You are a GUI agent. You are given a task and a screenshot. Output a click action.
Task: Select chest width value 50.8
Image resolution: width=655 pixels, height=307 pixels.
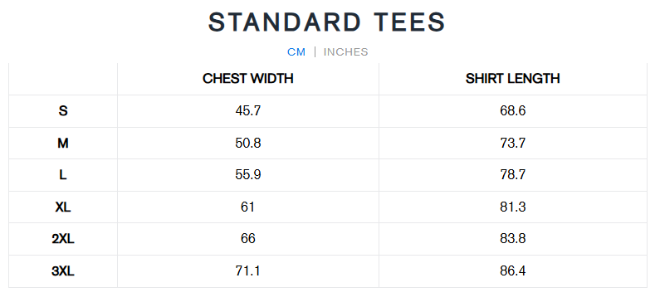pyautogui.click(x=248, y=144)
